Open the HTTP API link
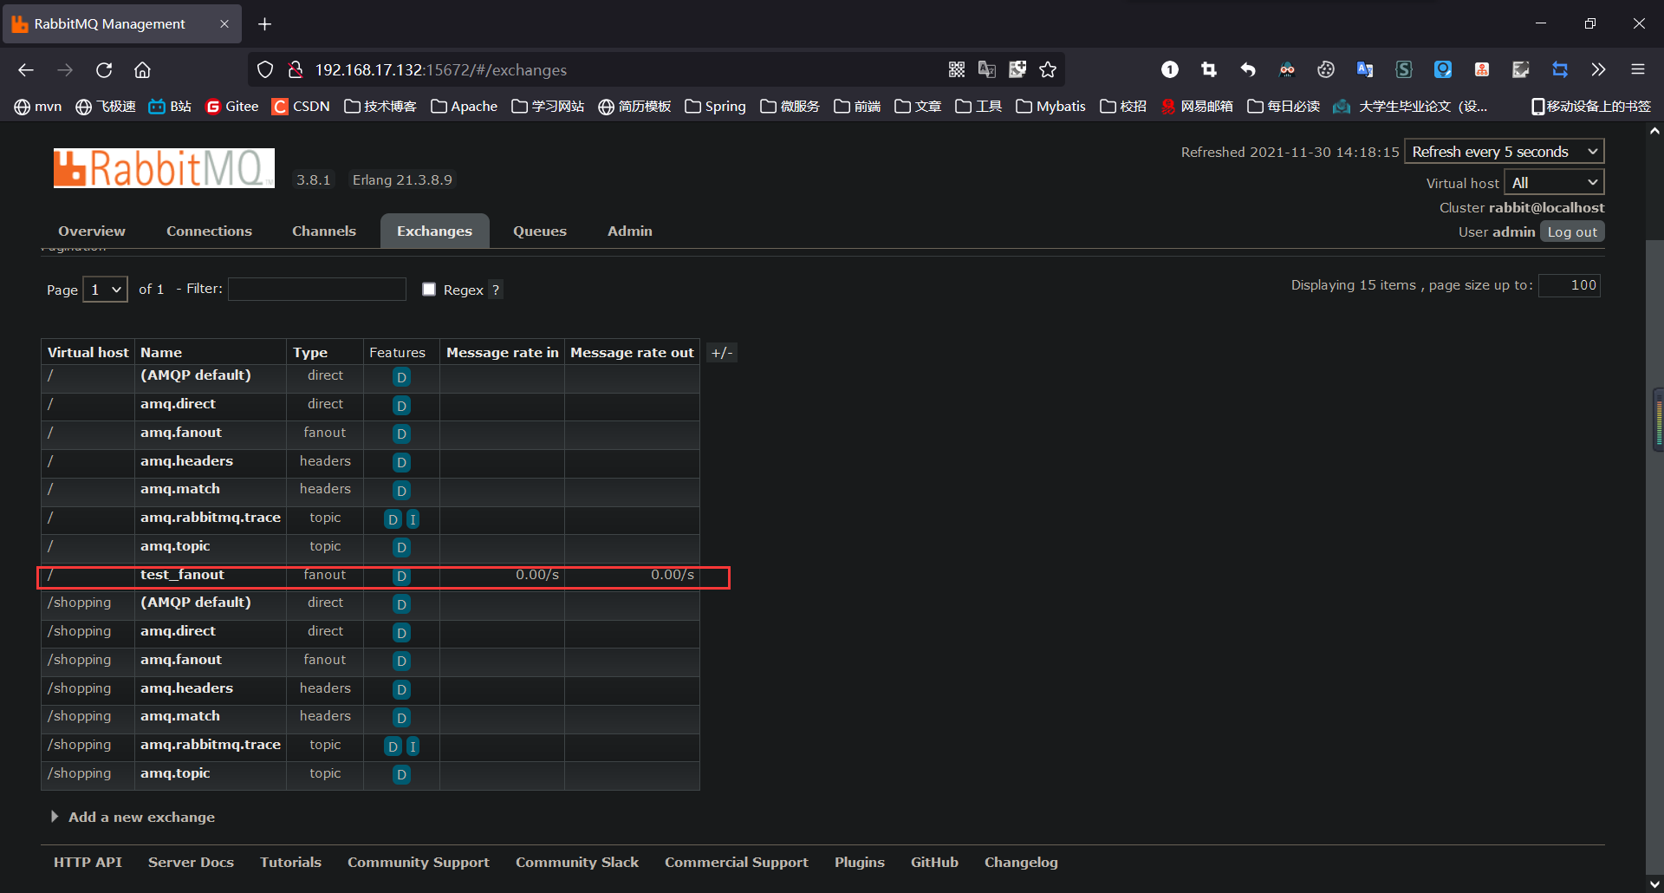The image size is (1664, 893). [88, 862]
